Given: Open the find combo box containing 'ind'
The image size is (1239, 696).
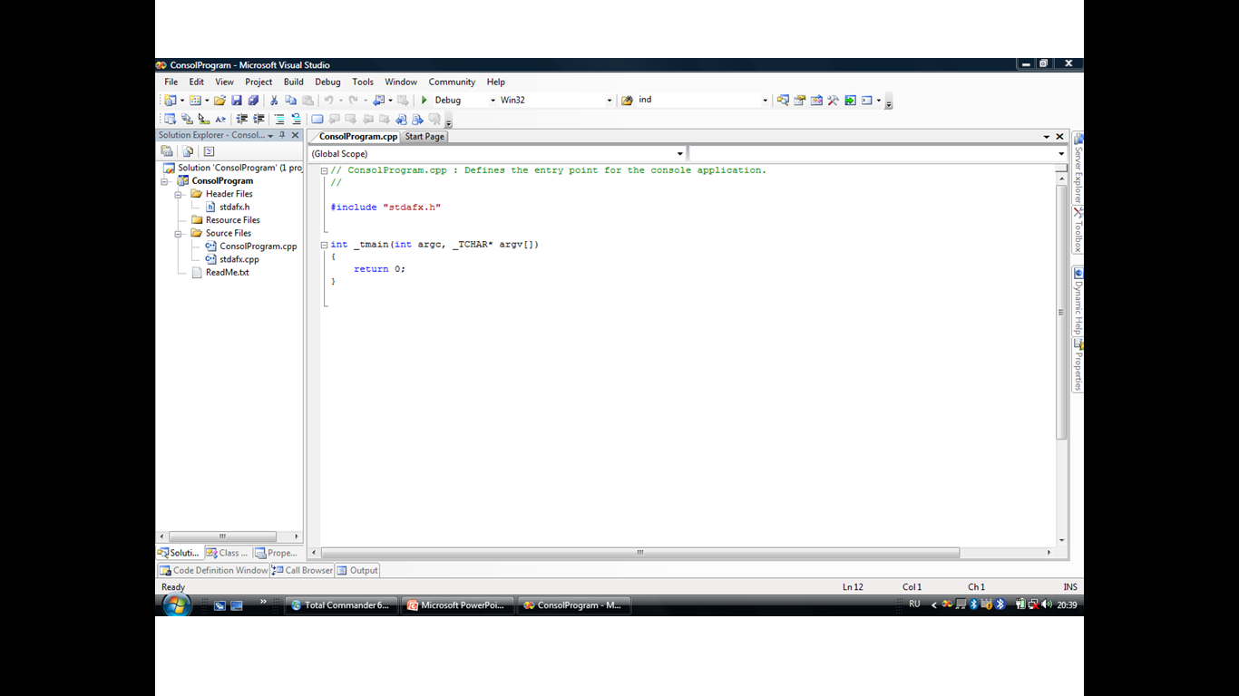Looking at the screenshot, I should tap(765, 101).
